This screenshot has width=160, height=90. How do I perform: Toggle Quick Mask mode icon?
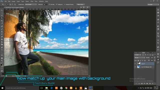click(2, 68)
